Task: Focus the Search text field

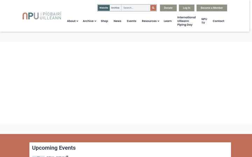Action: (x=136, y=8)
